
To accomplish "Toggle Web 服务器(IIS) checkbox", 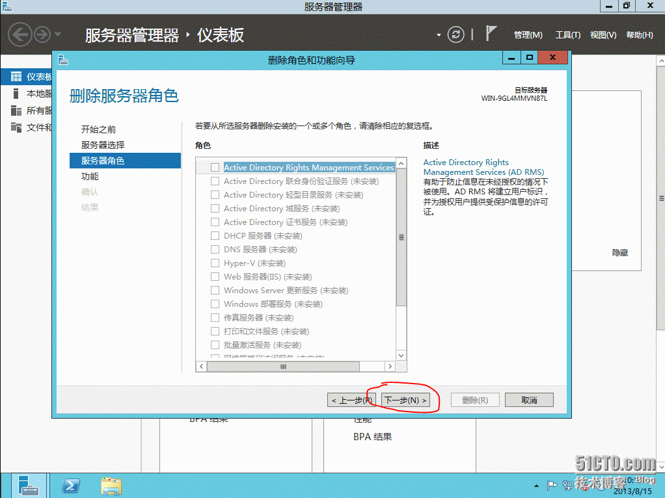I will [x=215, y=277].
